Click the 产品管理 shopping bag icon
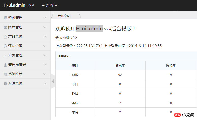The image size is (197, 120). click(5, 37)
